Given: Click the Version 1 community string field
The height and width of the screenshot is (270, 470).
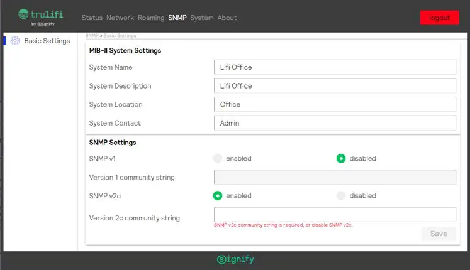Looking at the screenshot, I should [x=335, y=177].
